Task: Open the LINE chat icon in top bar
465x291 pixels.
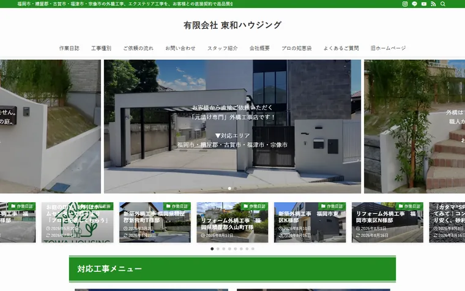Action: (414, 4)
